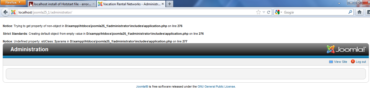
Task: Click the red Log out icon
Action: pos(353,61)
